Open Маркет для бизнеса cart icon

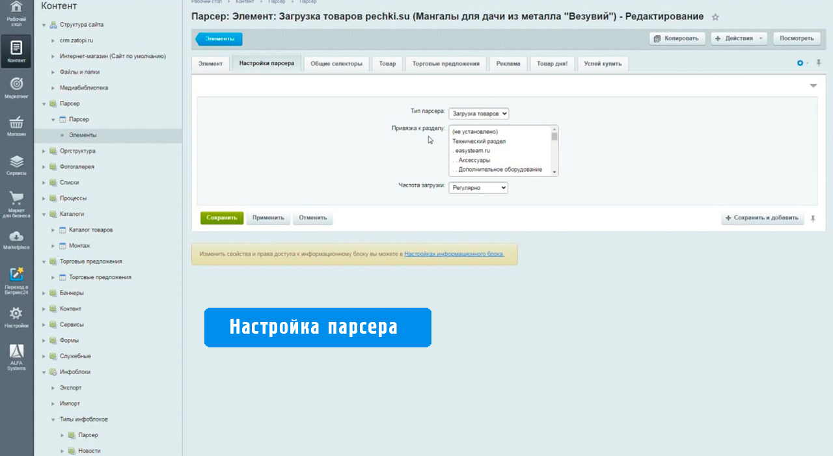point(16,198)
